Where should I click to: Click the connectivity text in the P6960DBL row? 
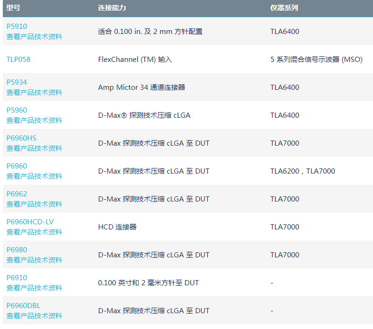coord(154,311)
